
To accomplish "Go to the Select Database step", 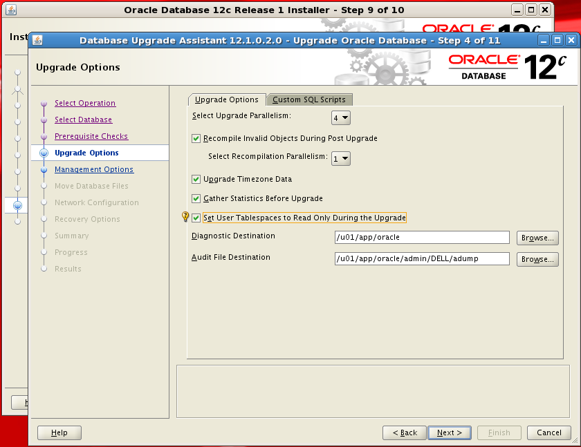I will pyautogui.click(x=84, y=120).
